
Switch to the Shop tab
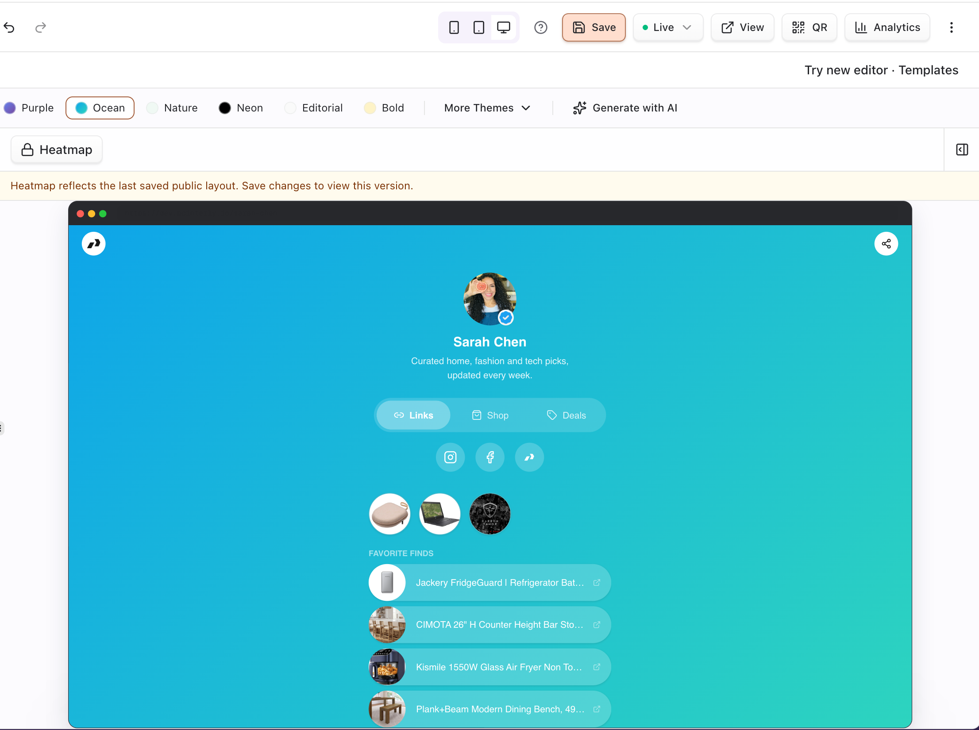point(490,415)
